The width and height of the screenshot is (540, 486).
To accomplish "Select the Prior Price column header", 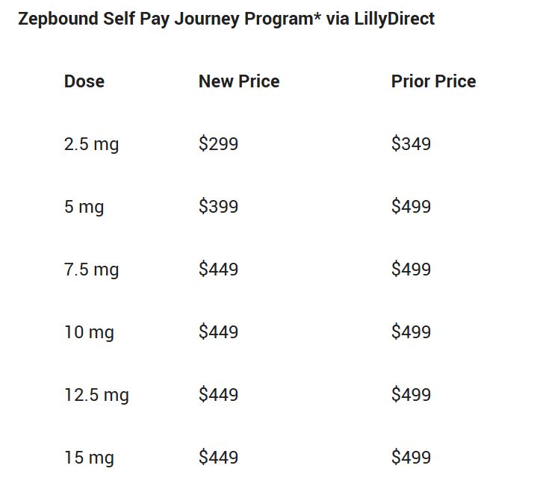I will (x=433, y=81).
